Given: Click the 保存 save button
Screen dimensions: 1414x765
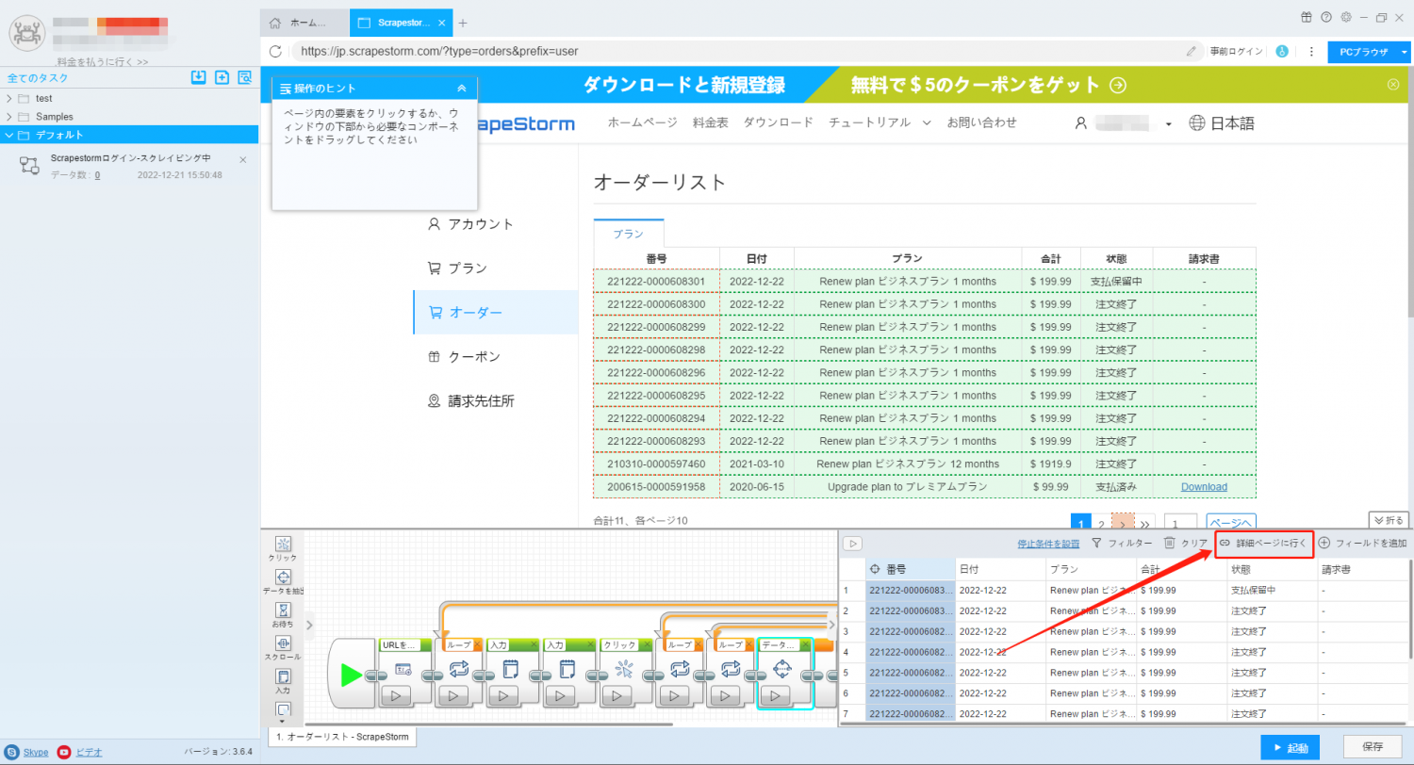Looking at the screenshot, I should (x=1373, y=747).
